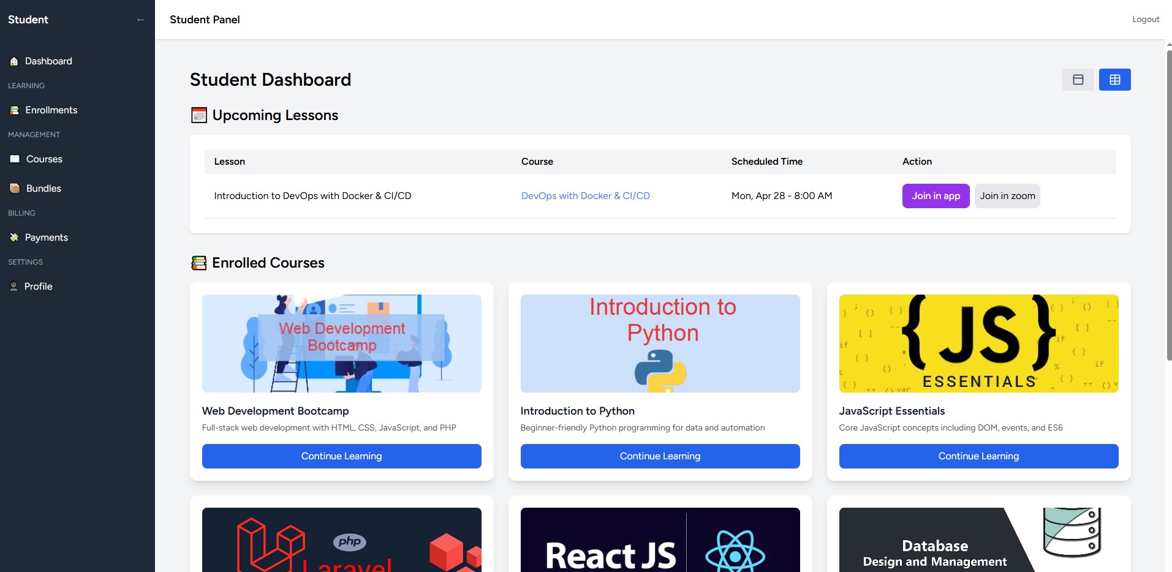
Task: Click the Bundles package icon
Action: (15, 189)
